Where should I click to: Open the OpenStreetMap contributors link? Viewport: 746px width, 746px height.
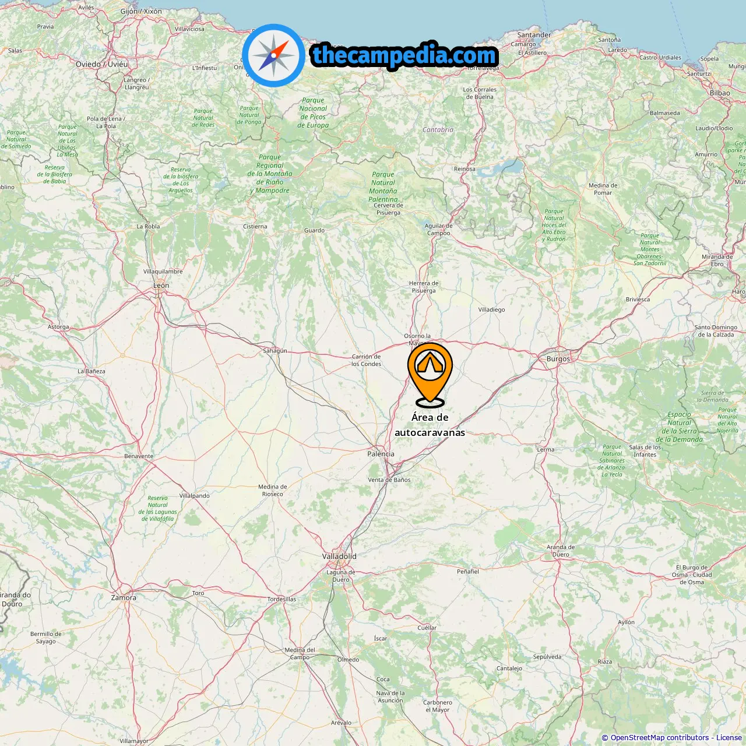tap(660, 738)
